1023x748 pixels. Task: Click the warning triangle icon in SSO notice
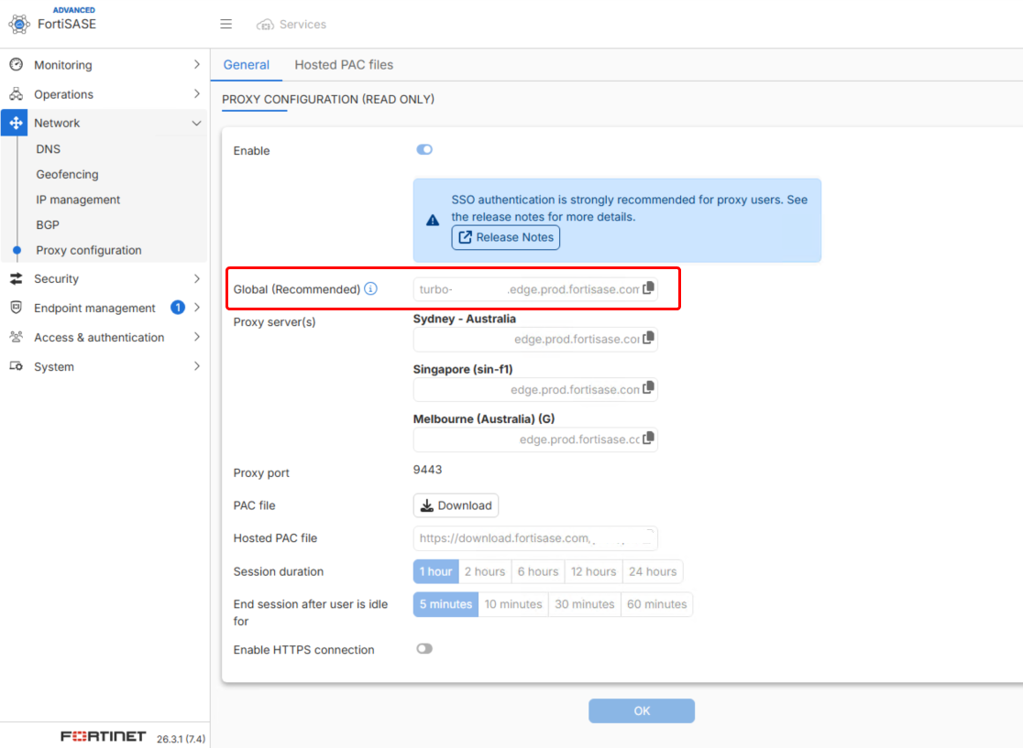point(433,221)
